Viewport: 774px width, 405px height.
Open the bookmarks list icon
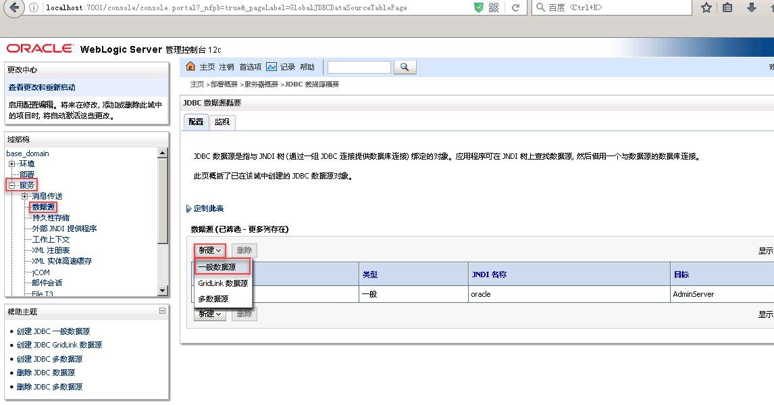coord(727,7)
